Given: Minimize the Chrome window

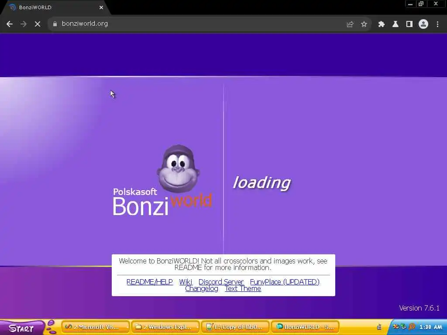Looking at the screenshot, I should [410, 4].
